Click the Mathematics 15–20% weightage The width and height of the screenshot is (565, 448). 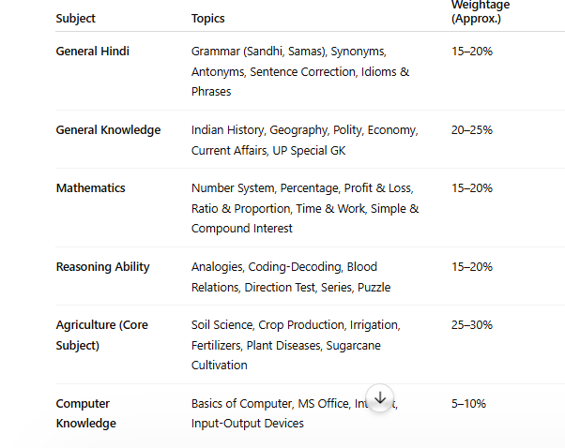[x=472, y=188]
